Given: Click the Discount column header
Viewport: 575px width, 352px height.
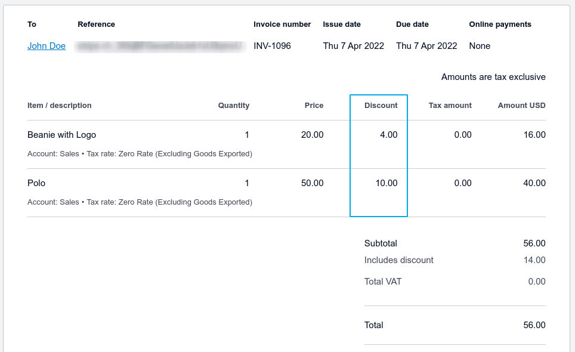Looking at the screenshot, I should (381, 106).
